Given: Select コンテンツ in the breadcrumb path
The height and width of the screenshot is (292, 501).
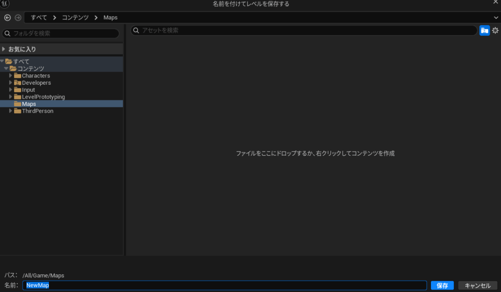Looking at the screenshot, I should pyautogui.click(x=75, y=18).
